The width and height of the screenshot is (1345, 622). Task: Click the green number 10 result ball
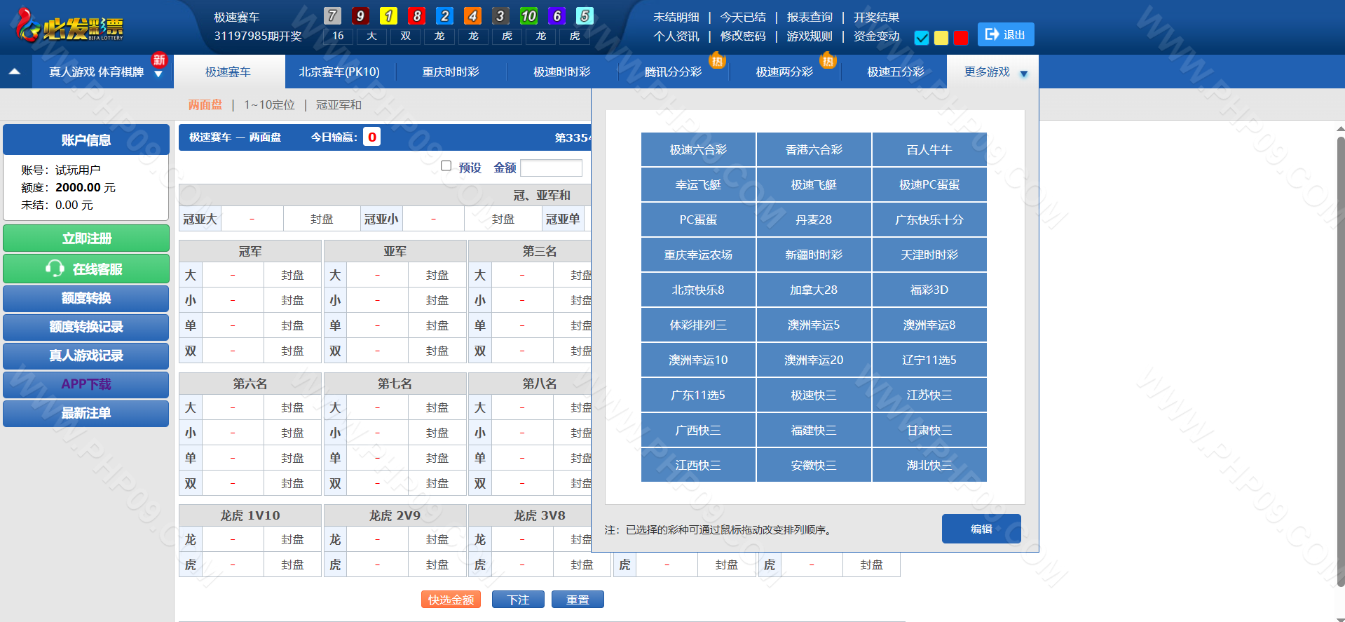pyautogui.click(x=528, y=16)
